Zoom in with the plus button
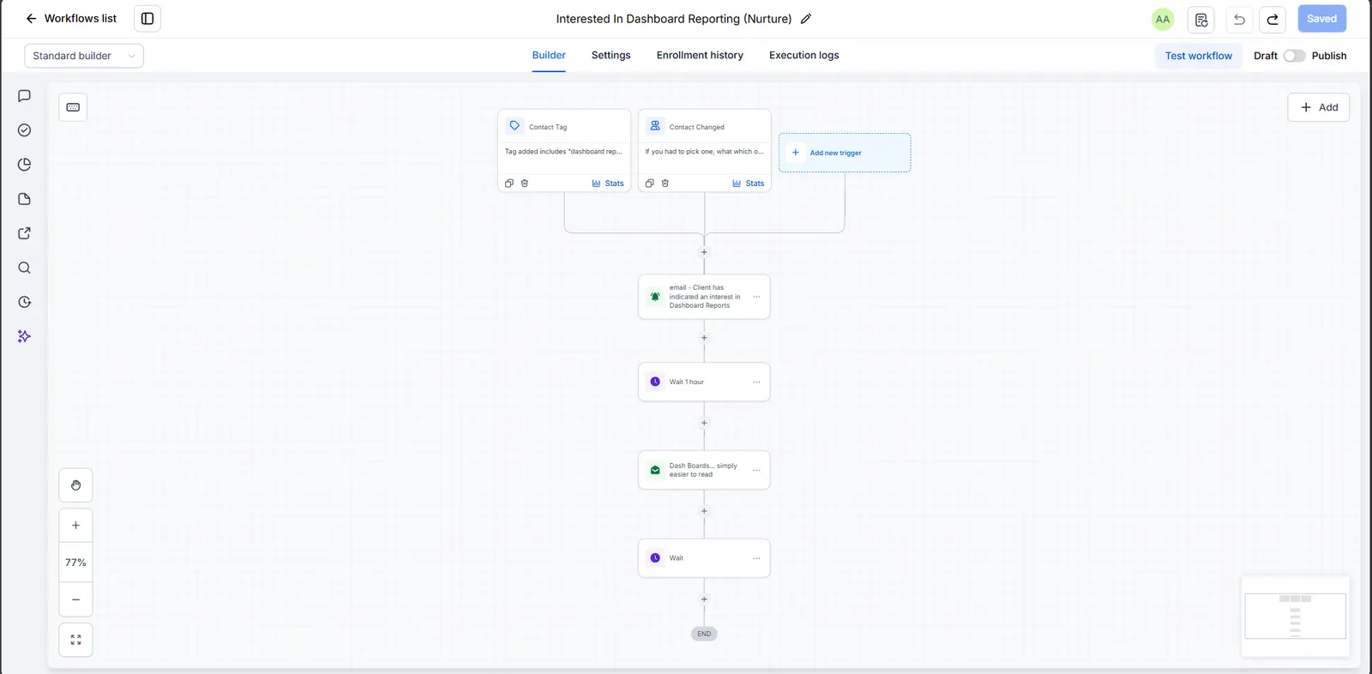The width and height of the screenshot is (1372, 674). (x=75, y=526)
